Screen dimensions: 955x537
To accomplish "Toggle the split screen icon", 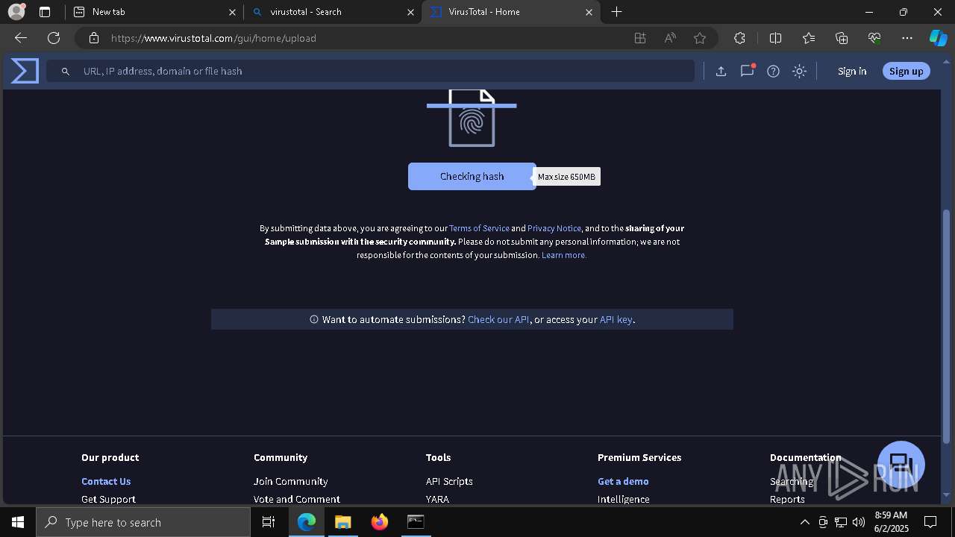I will [x=775, y=38].
